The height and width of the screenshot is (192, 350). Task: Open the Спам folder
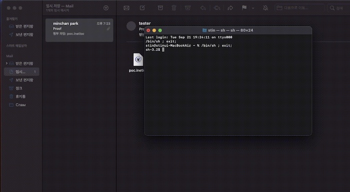[x=21, y=104]
